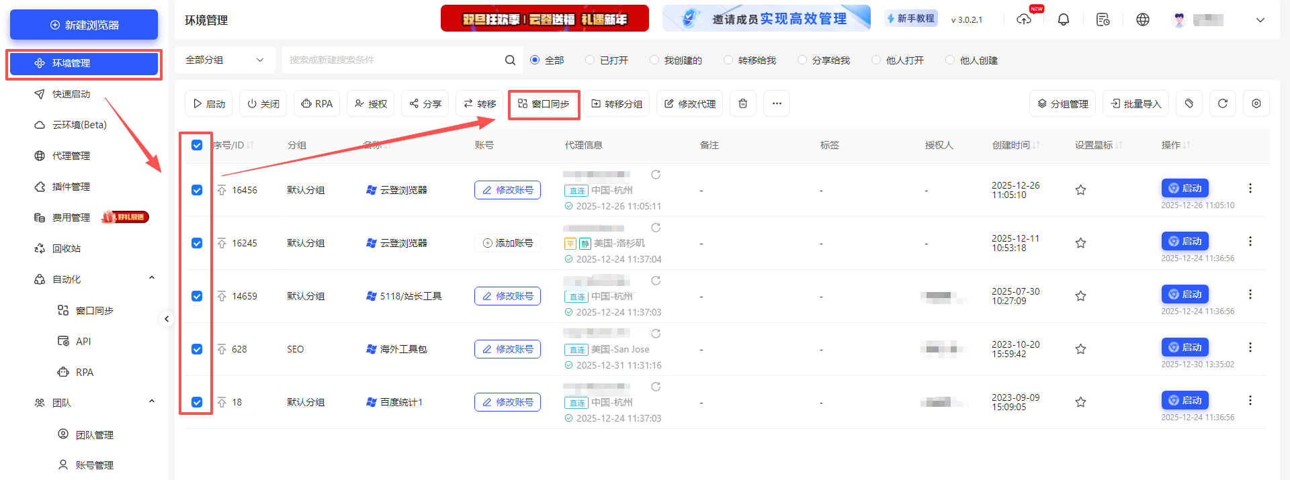Collapse the sidebar with arrow handle
Image resolution: width=1290 pixels, height=480 pixels.
[167, 319]
